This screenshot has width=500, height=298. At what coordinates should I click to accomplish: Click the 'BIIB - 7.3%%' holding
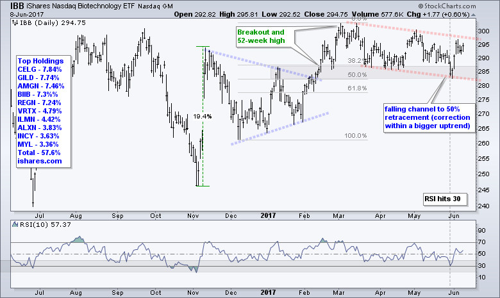(x=38, y=94)
